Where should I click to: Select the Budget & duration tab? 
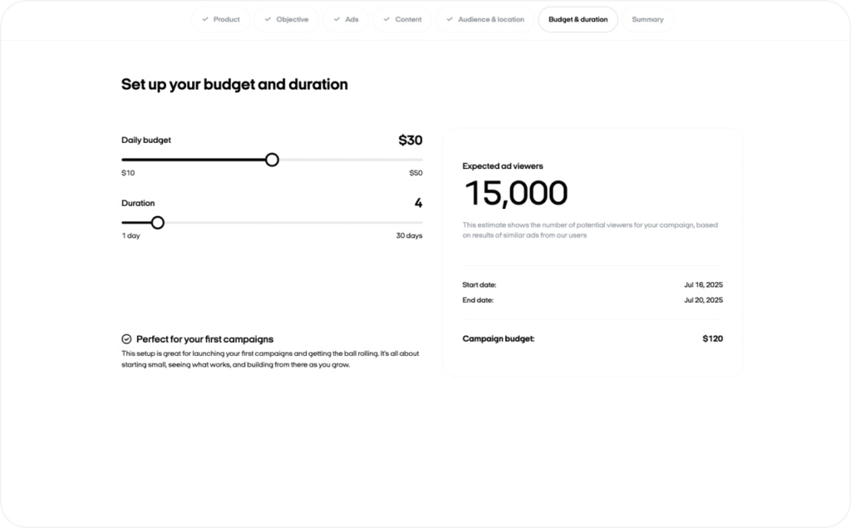pyautogui.click(x=578, y=19)
